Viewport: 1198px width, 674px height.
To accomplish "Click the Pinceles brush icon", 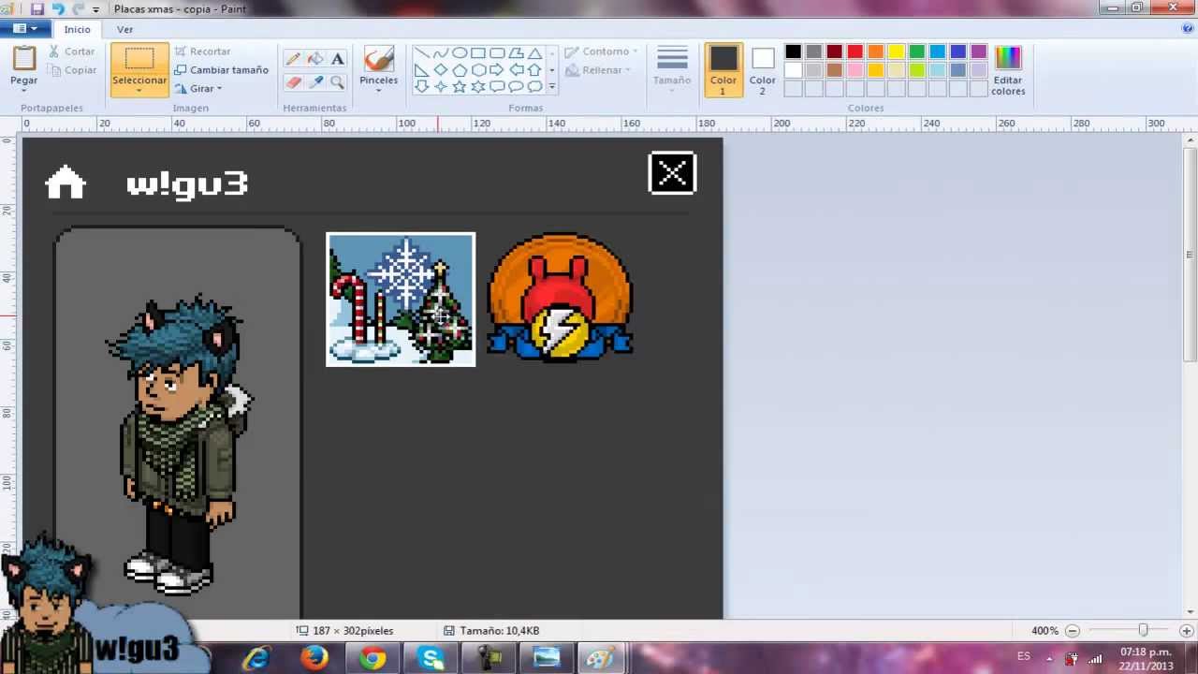I will point(378,59).
